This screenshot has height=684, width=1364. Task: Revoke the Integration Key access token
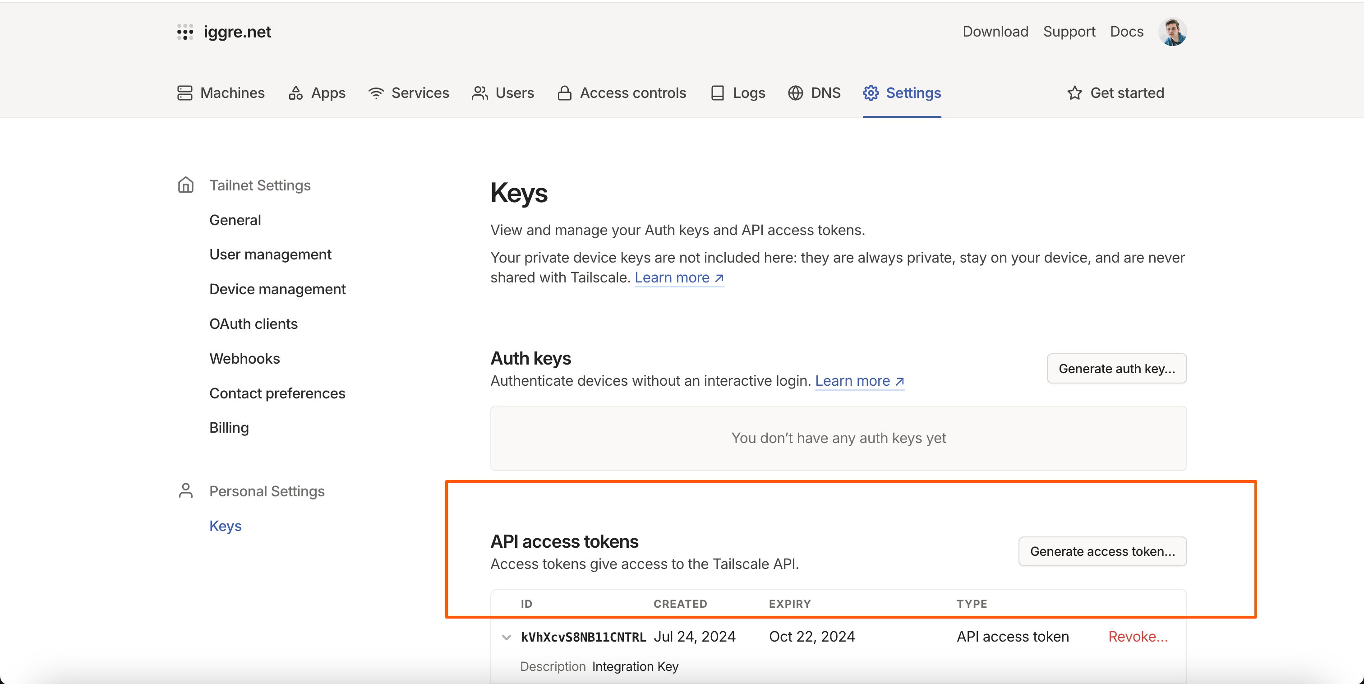point(1138,636)
